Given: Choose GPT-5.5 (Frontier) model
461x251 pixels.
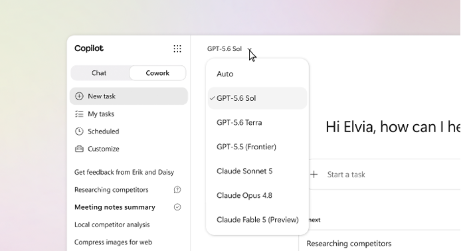Looking at the screenshot, I should pos(257,147).
